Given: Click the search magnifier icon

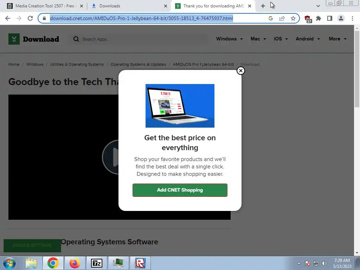Looking at the screenshot, I should pyautogui.click(x=76, y=39).
